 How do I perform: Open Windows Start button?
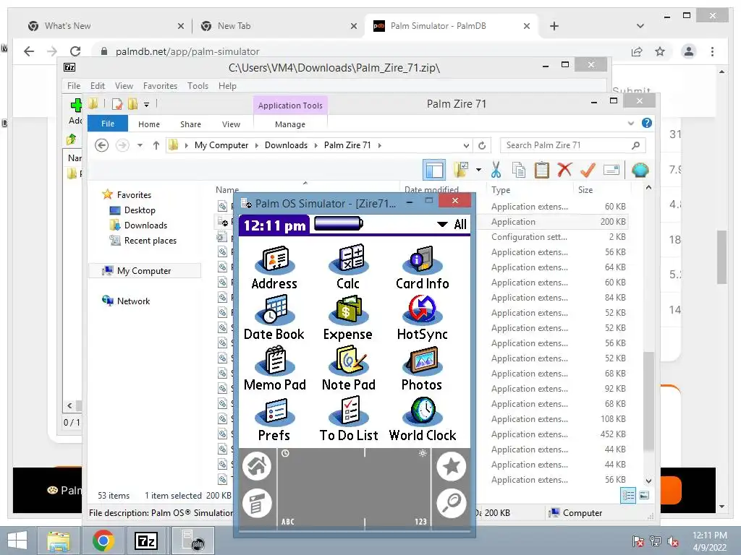17,541
